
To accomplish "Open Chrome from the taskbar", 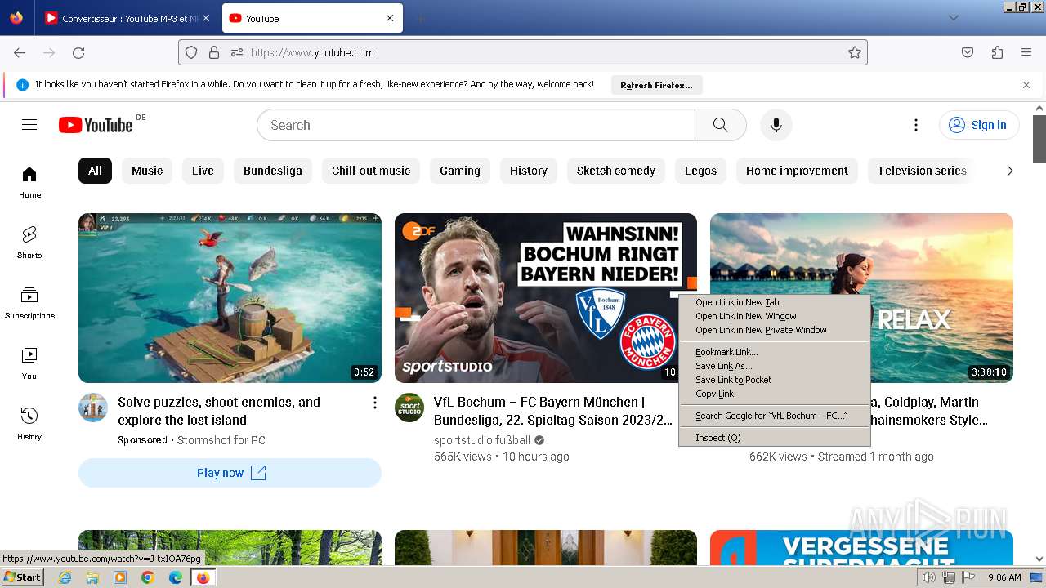I will (x=148, y=577).
